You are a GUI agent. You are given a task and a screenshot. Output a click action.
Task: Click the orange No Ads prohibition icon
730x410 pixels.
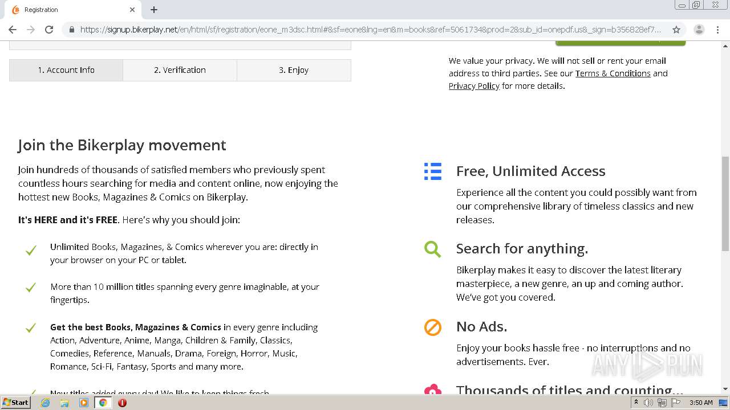433,327
